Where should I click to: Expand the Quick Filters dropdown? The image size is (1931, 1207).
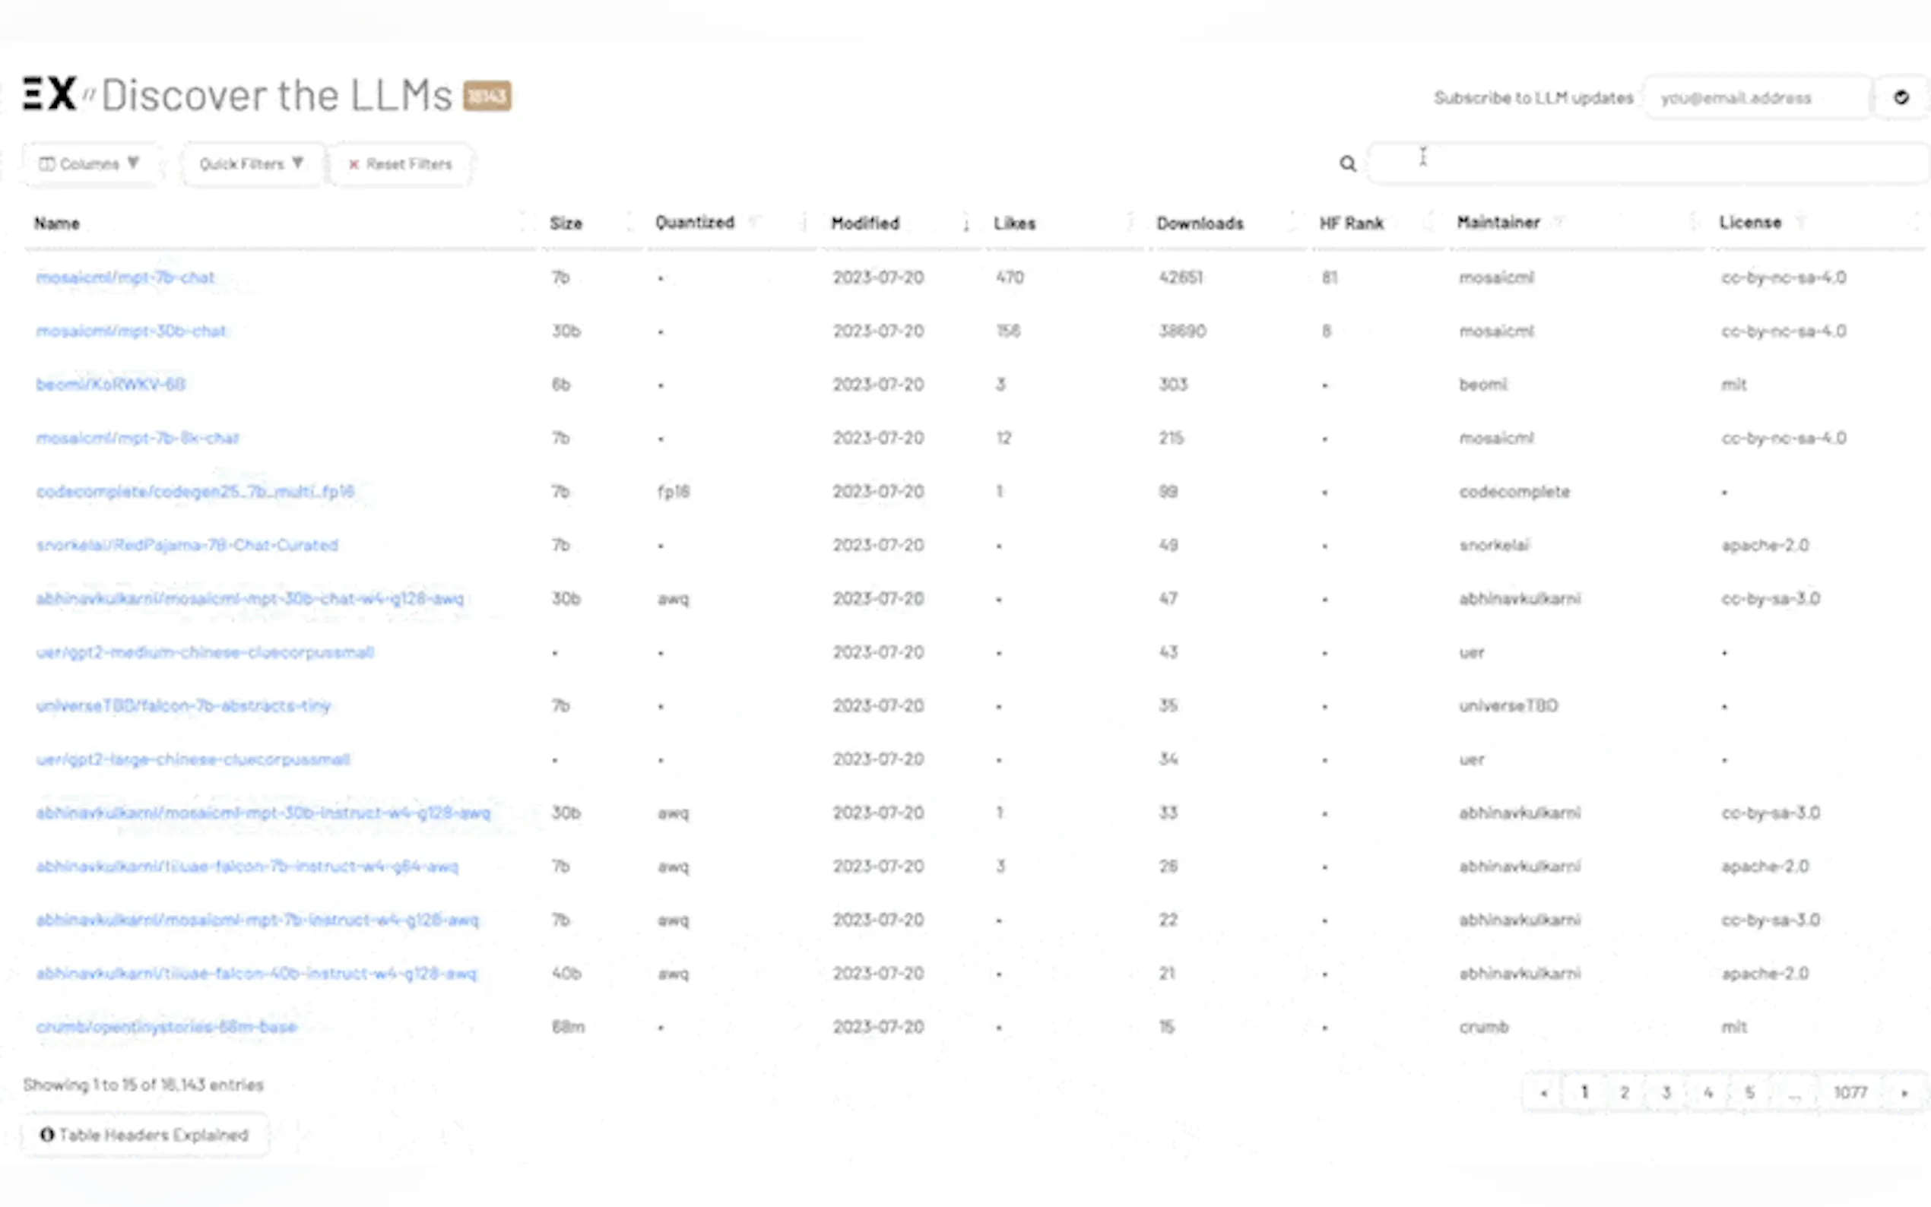[x=251, y=163]
